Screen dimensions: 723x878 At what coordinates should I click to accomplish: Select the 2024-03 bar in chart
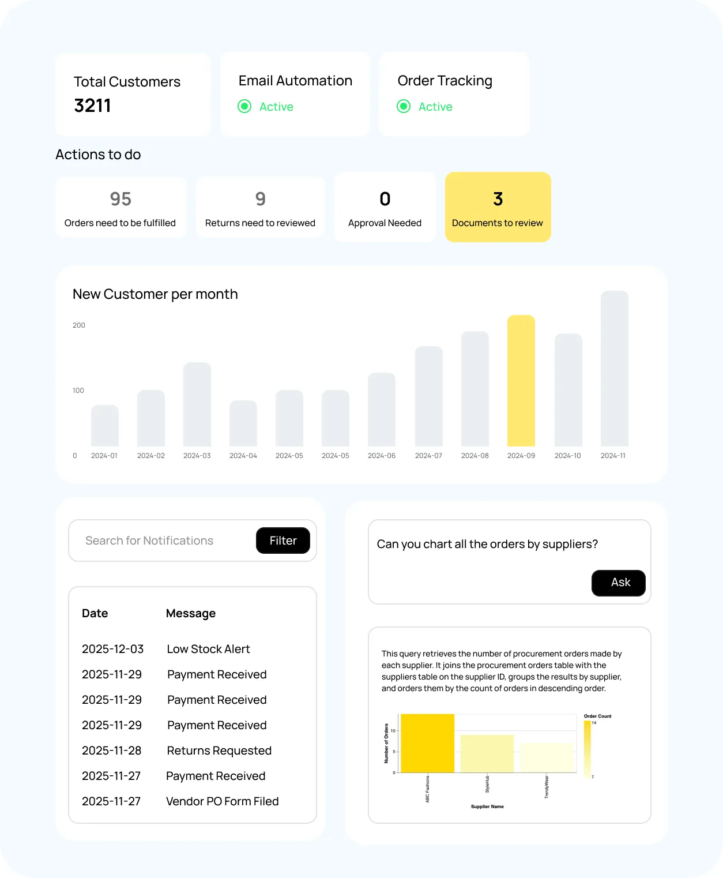point(197,404)
